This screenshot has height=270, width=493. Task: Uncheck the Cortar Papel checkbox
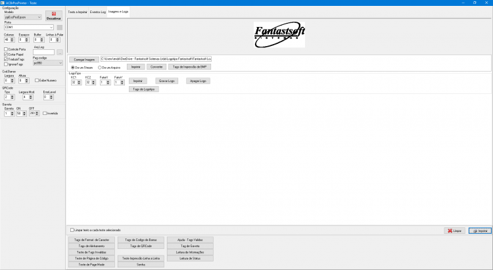tap(6, 55)
